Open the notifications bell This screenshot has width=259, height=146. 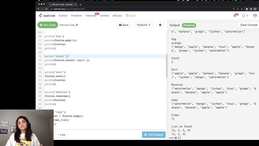(235, 15)
